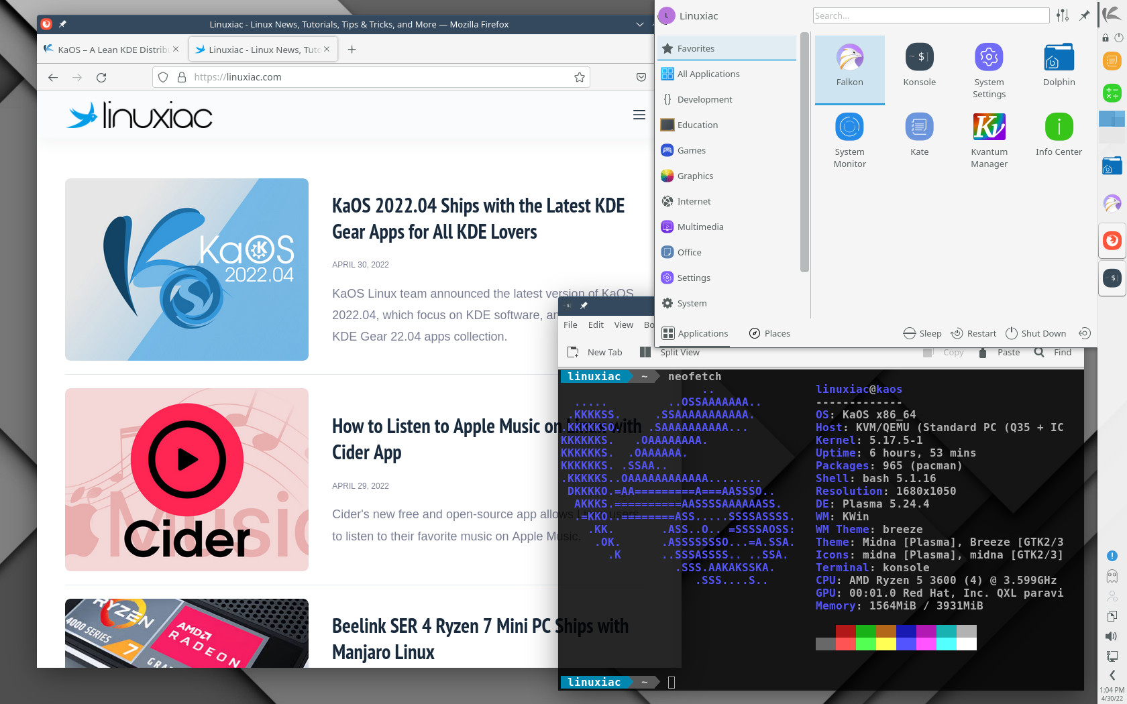
Task: Open the linuxiac hamburger menu
Action: coord(639,115)
